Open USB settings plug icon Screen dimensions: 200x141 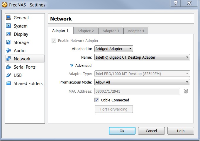tap(9, 75)
